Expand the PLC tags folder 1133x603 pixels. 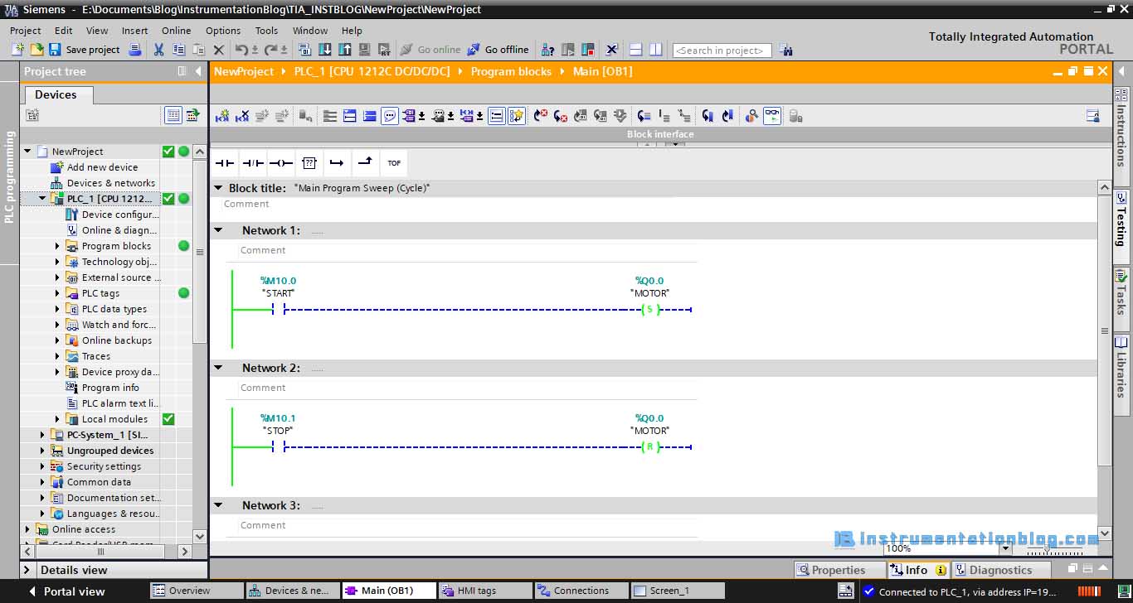click(57, 293)
